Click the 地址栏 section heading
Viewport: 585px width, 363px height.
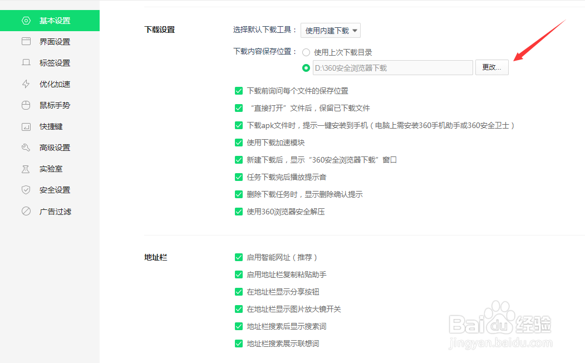tap(156, 257)
